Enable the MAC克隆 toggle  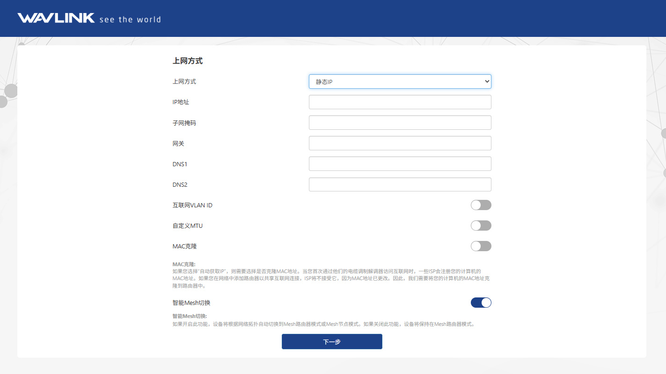coord(481,246)
